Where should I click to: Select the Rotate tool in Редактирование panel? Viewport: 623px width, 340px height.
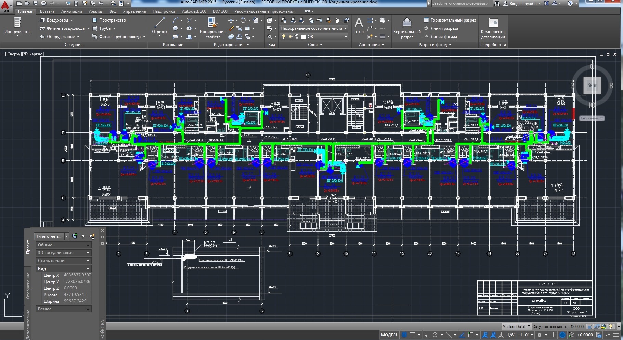click(243, 20)
